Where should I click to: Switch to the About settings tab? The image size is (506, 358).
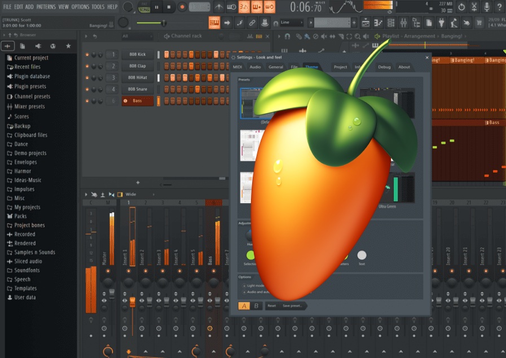404,67
